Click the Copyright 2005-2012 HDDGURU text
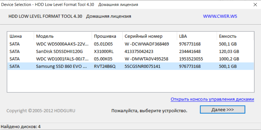The image size is (261, 130). click(x=41, y=111)
